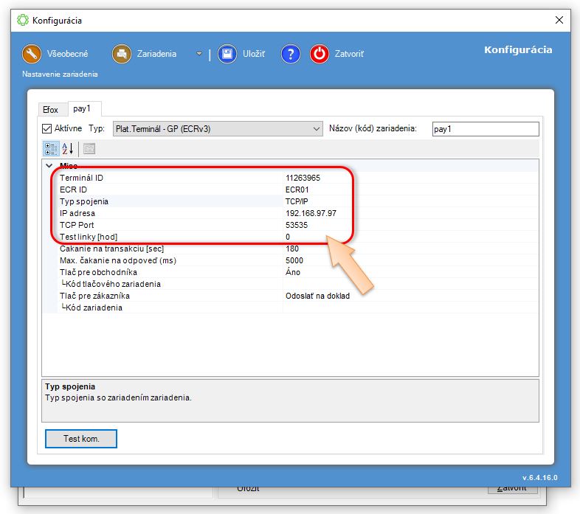Viewport: 580px width, 514px height.
Task: Click the response timeout value 5000
Action: 294,261
